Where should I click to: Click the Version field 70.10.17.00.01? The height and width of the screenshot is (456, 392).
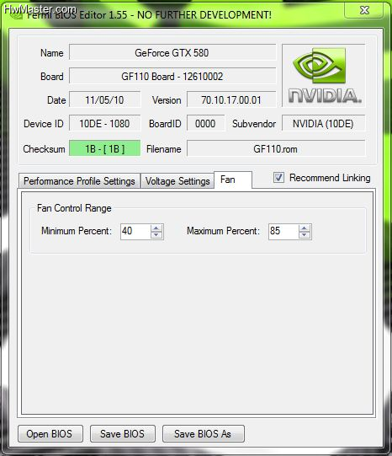pos(231,99)
